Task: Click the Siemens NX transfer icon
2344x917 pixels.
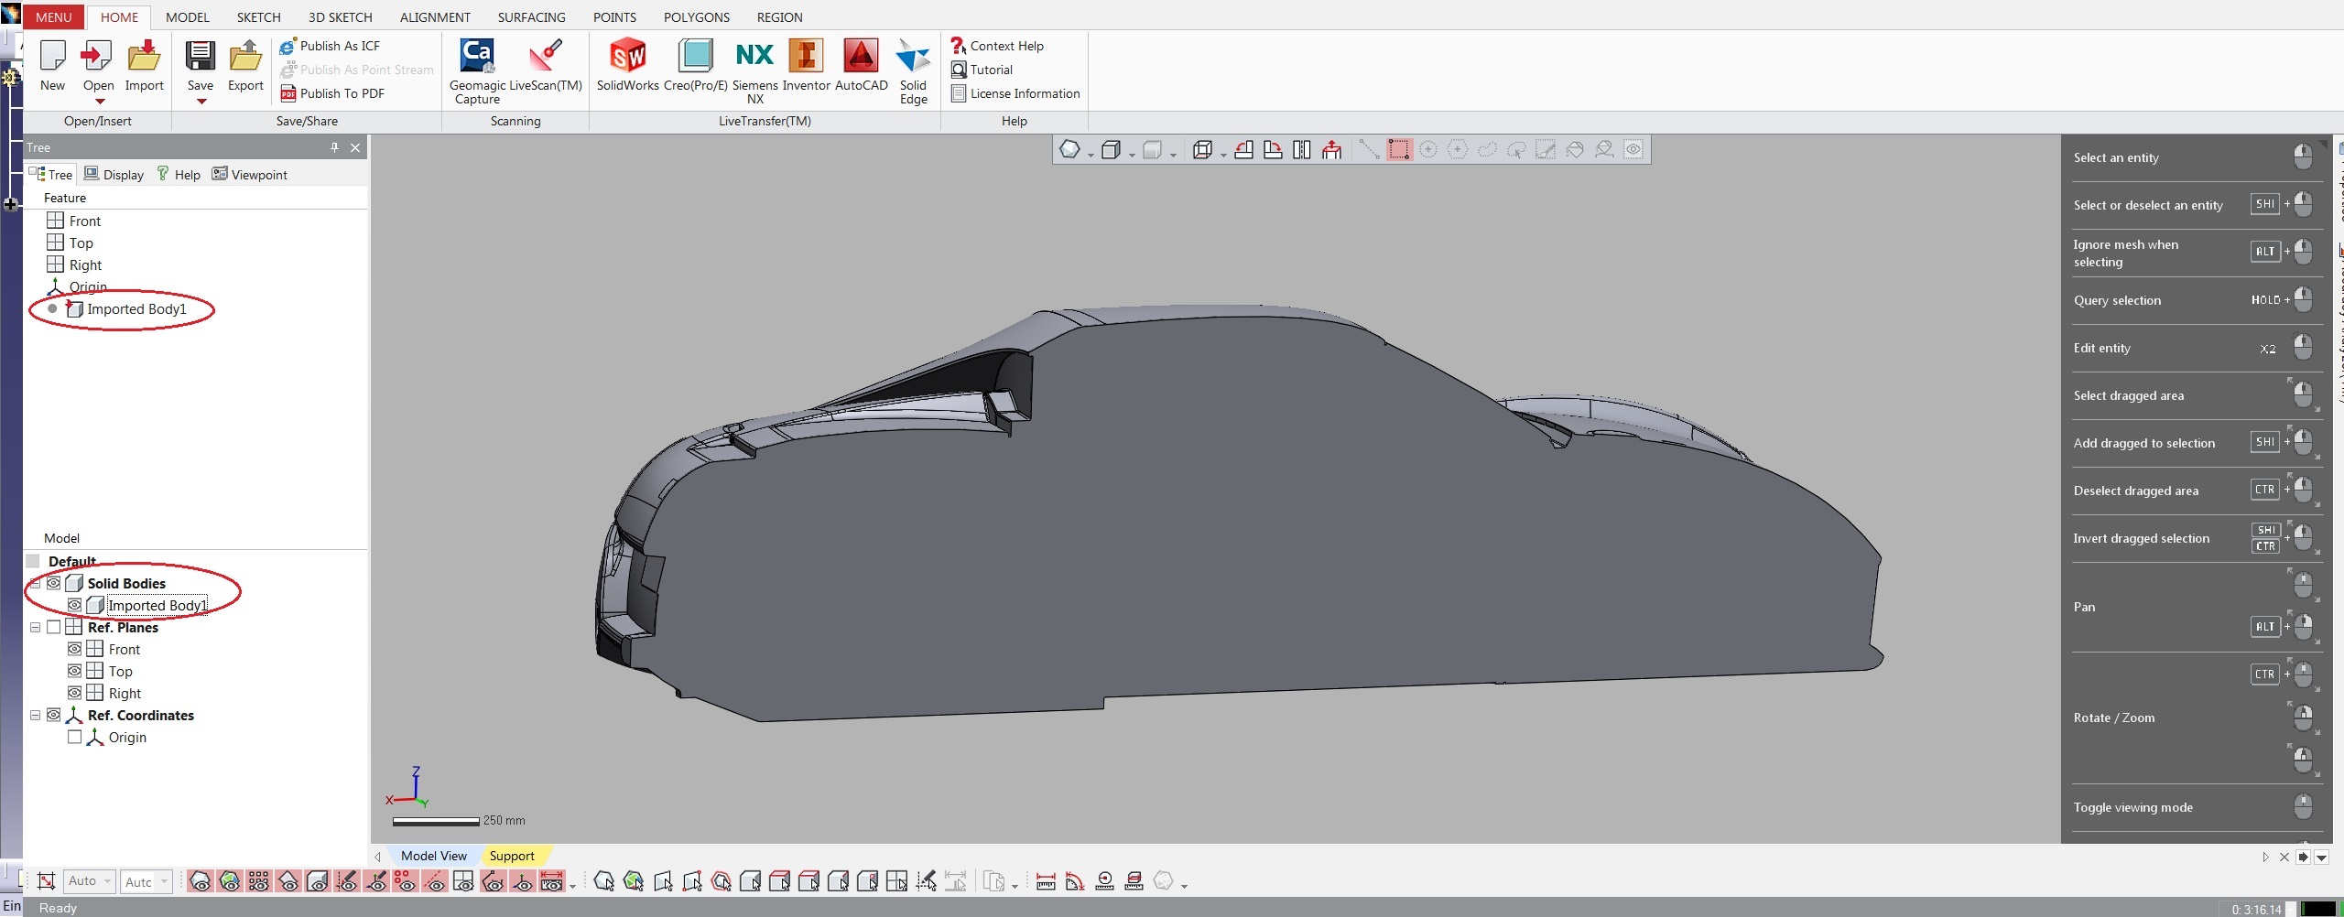Action: (x=754, y=57)
